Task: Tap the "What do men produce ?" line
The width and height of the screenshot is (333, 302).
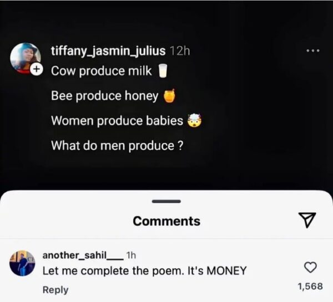Action: [117, 146]
